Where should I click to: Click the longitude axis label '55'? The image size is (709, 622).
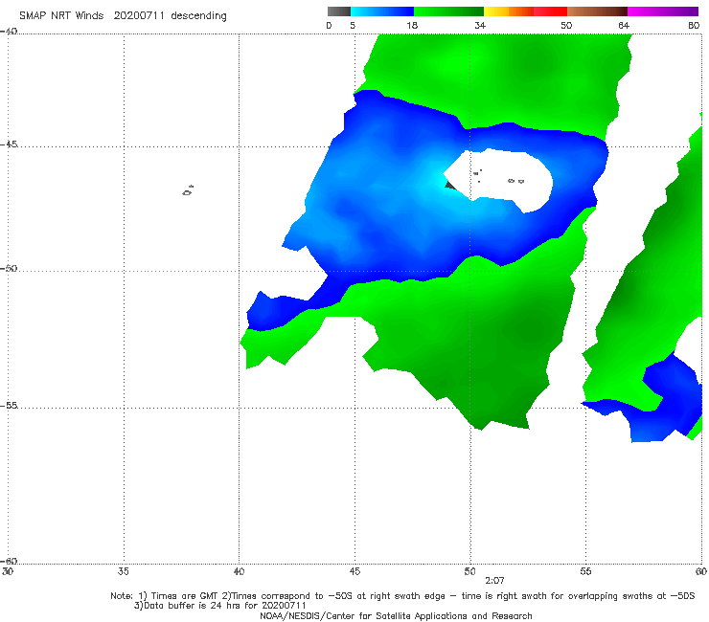coord(585,571)
